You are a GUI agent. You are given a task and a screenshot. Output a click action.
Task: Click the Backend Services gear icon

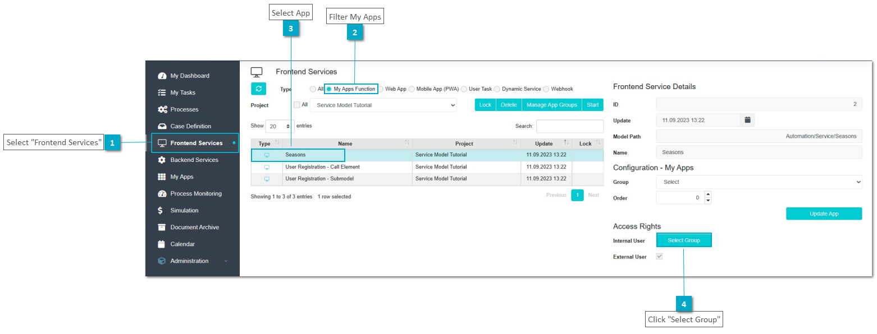162,160
